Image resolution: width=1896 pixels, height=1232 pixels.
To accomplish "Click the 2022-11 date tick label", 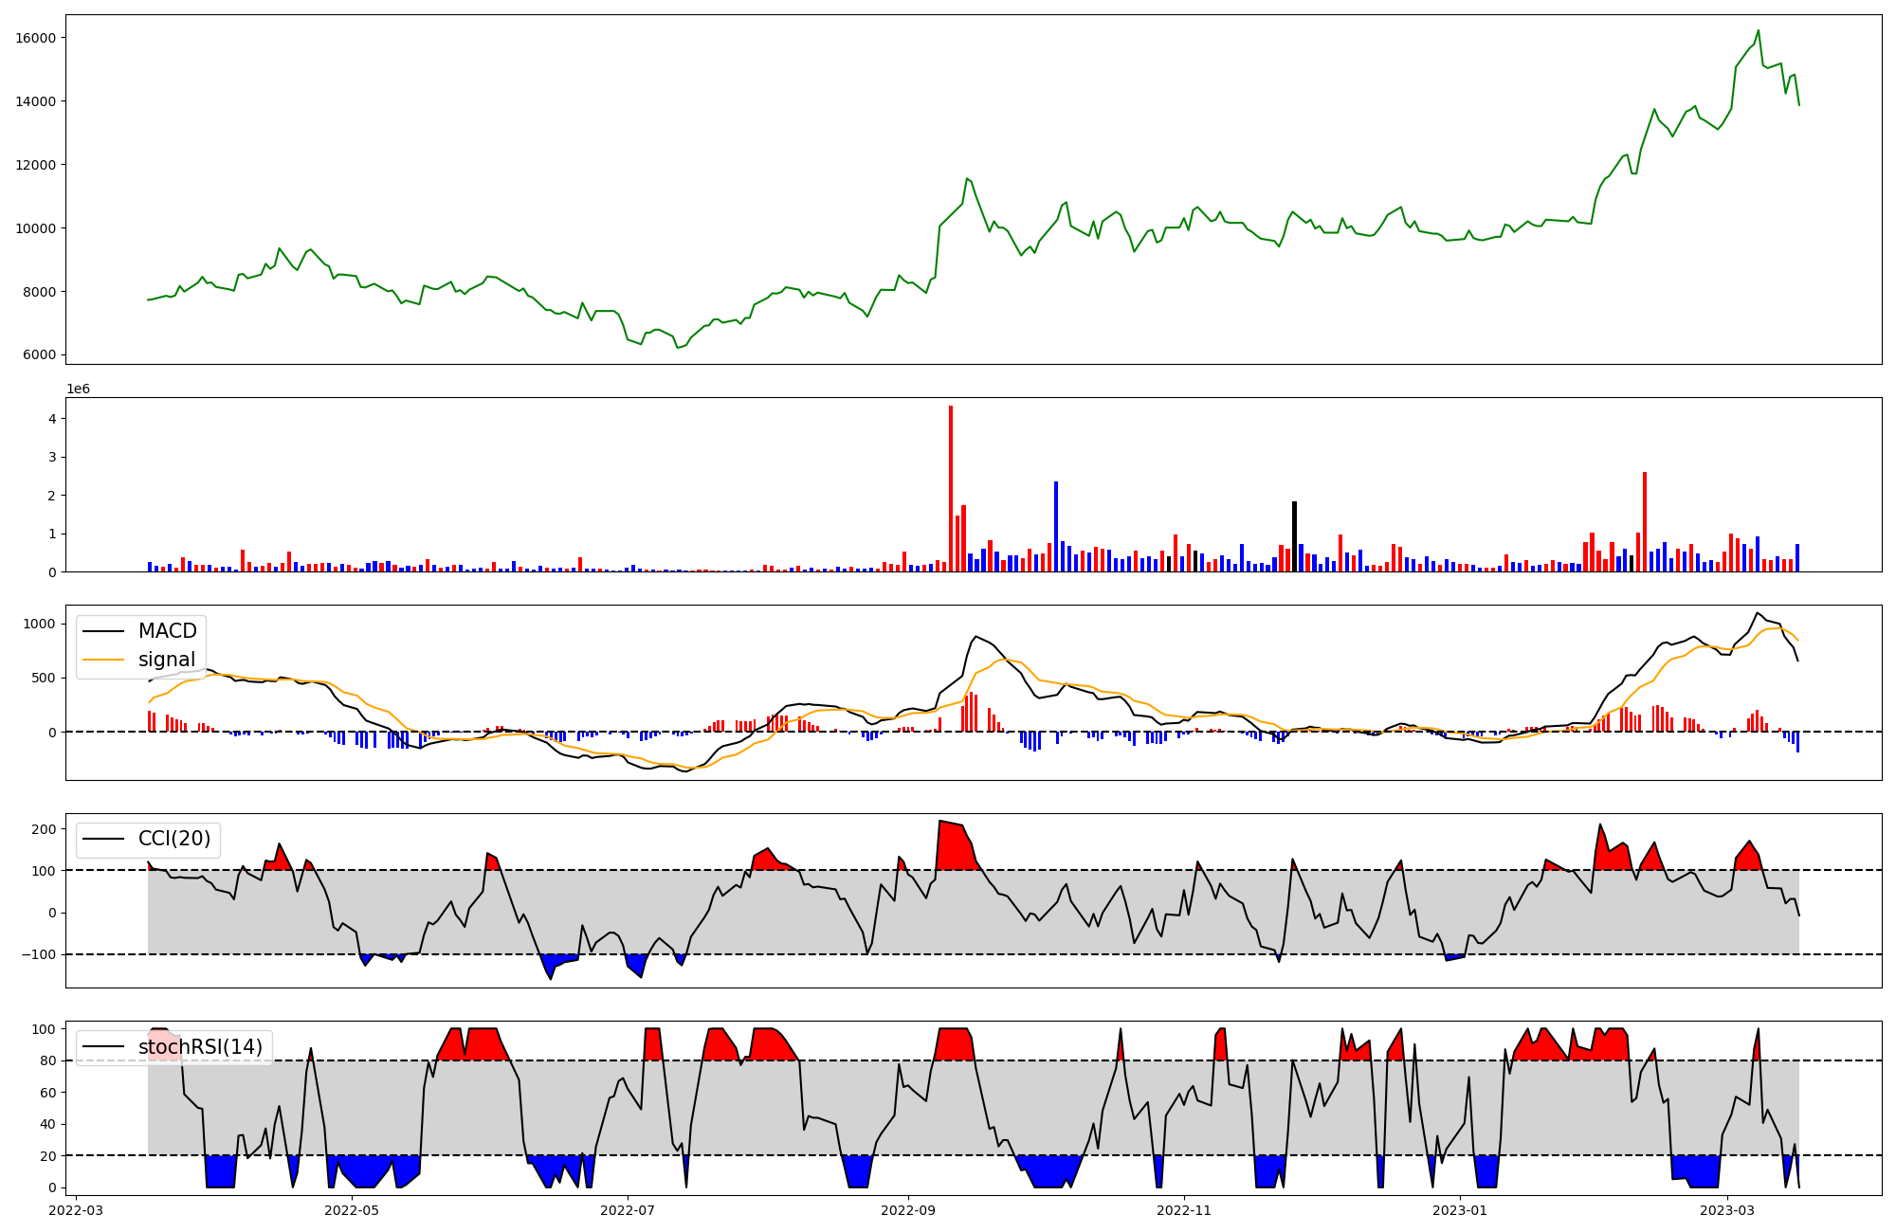I will (1184, 1210).
